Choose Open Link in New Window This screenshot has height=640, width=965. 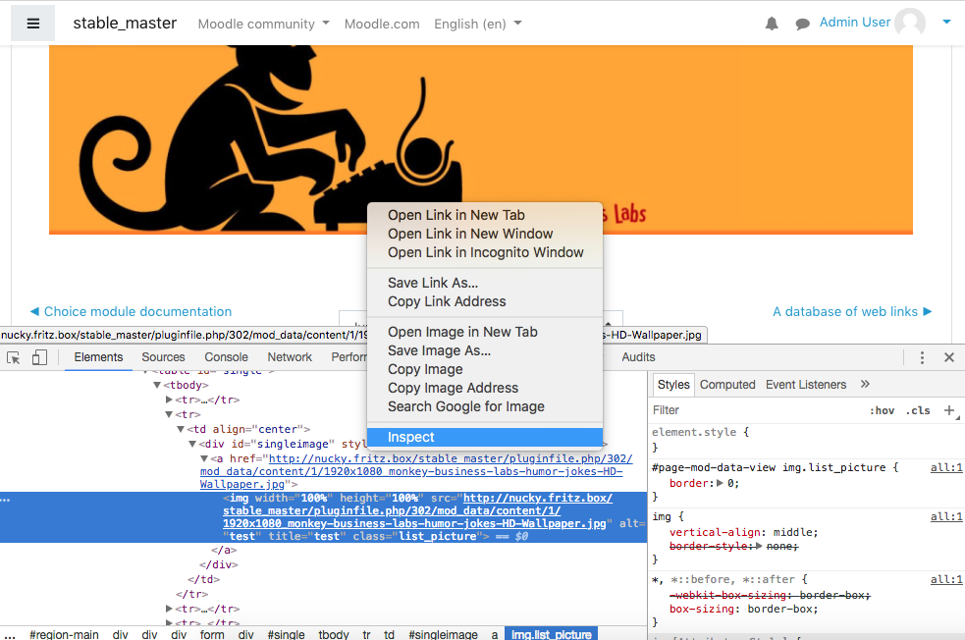(x=470, y=234)
